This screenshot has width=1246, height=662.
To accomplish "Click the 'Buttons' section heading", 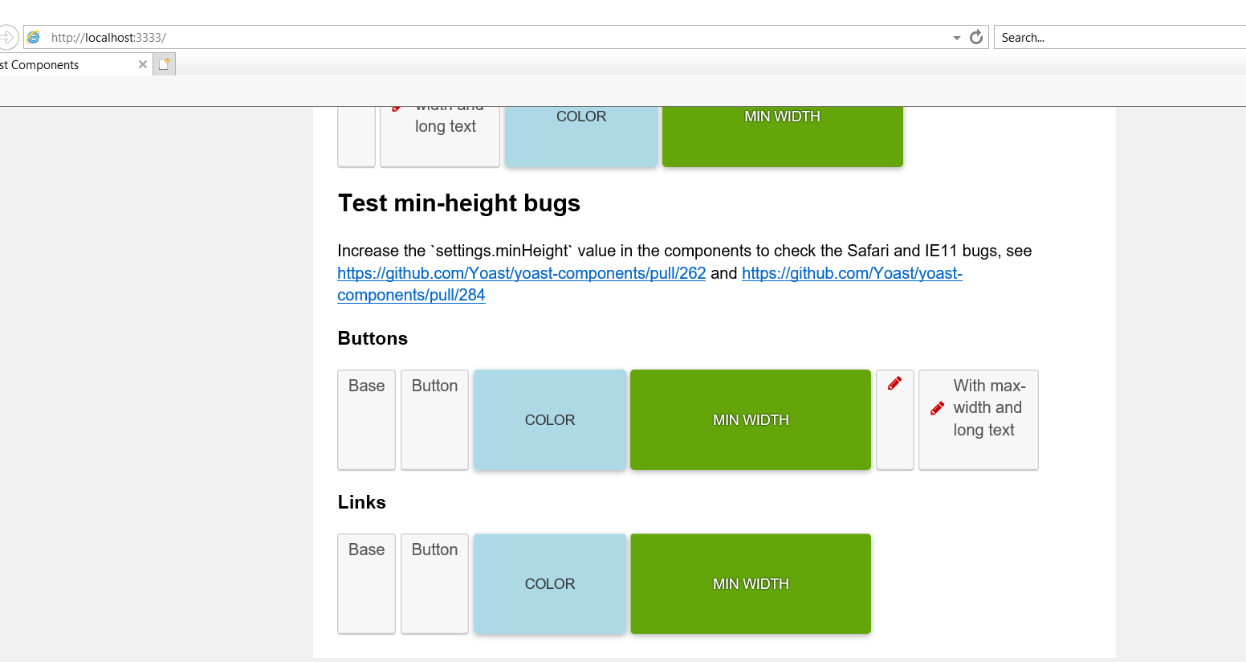I will point(373,338).
